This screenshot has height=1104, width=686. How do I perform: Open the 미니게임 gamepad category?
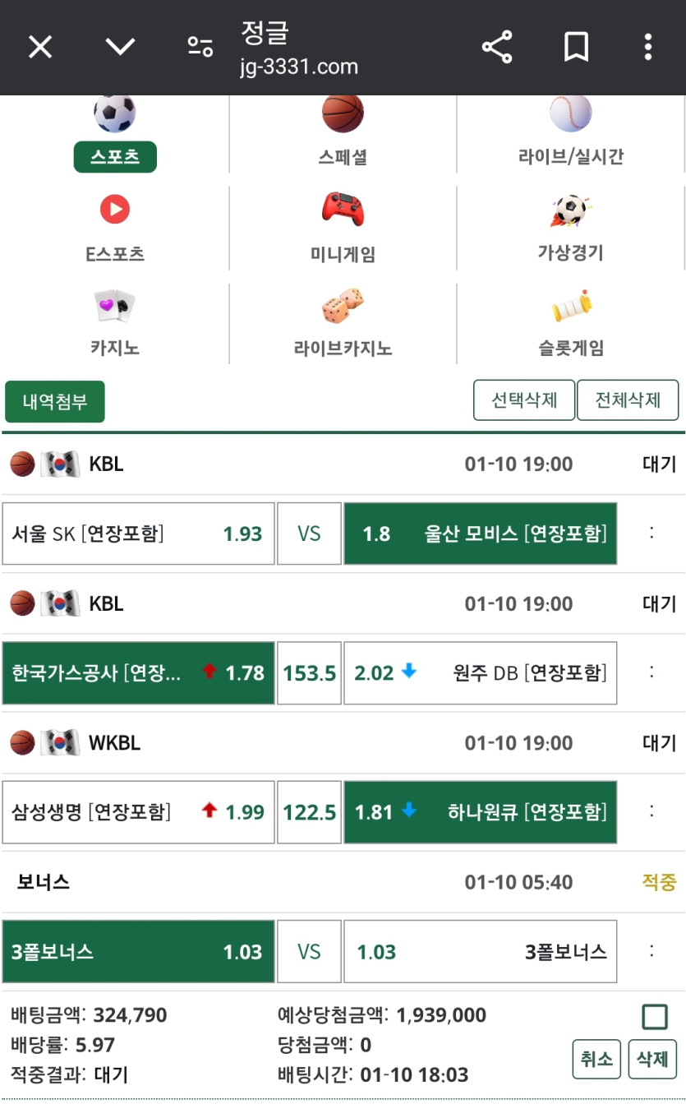click(x=343, y=228)
